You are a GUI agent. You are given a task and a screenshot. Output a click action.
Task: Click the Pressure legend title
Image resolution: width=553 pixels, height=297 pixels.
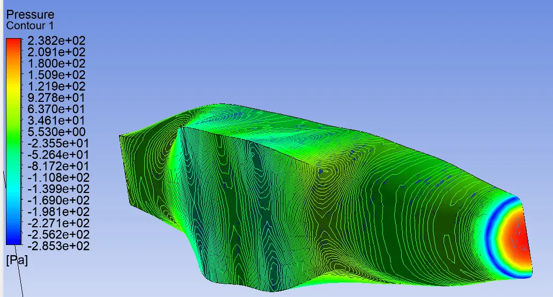pyautogui.click(x=30, y=15)
